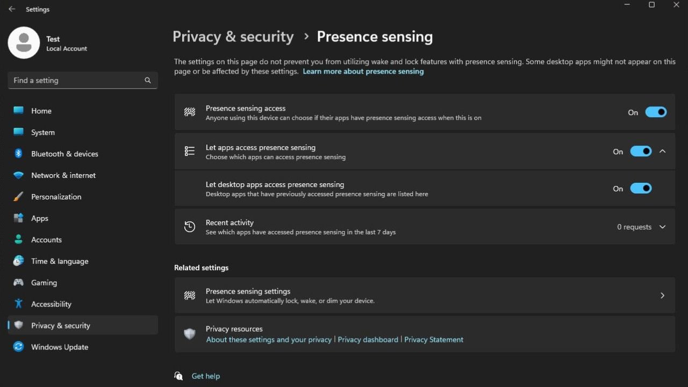The image size is (688, 387).
Task: Click the Windows Update sync icon
Action: [x=18, y=347]
